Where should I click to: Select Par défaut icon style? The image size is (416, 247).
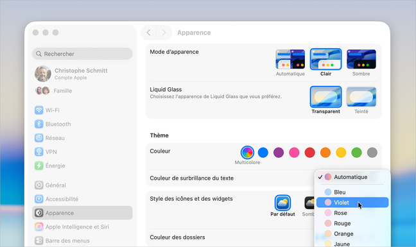pyautogui.click(x=282, y=206)
